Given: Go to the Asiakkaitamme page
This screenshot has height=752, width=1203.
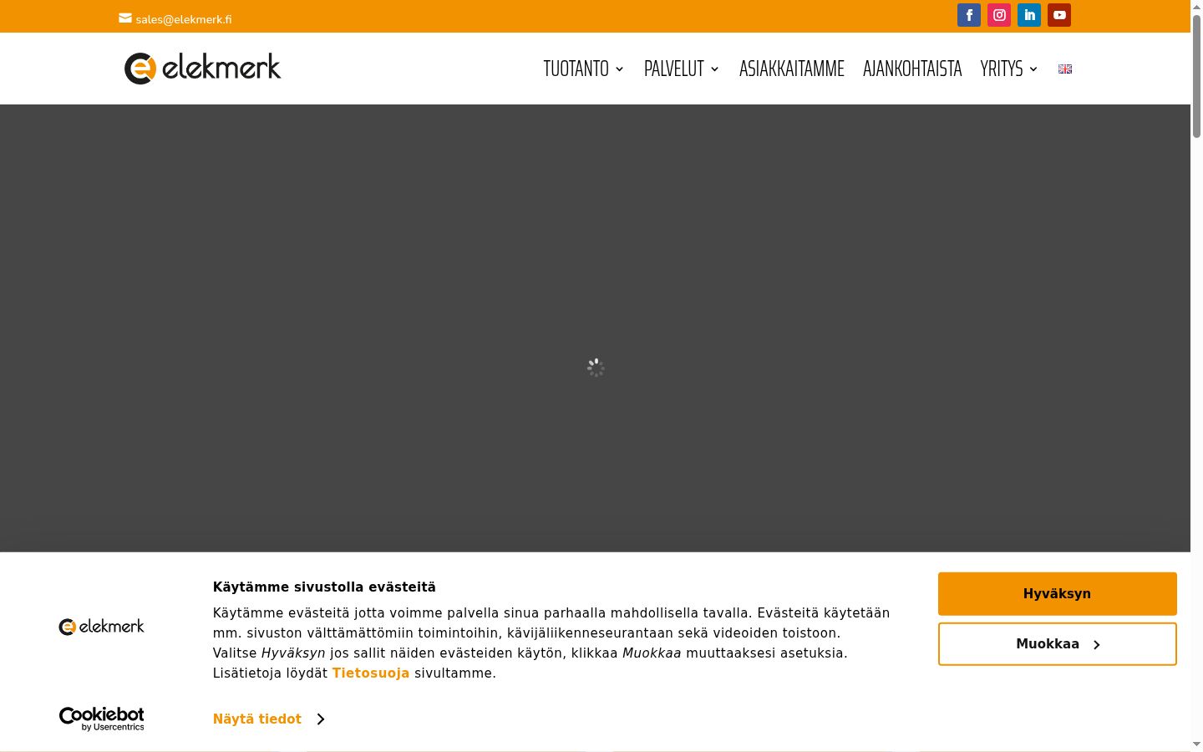Looking at the screenshot, I should coord(792,69).
